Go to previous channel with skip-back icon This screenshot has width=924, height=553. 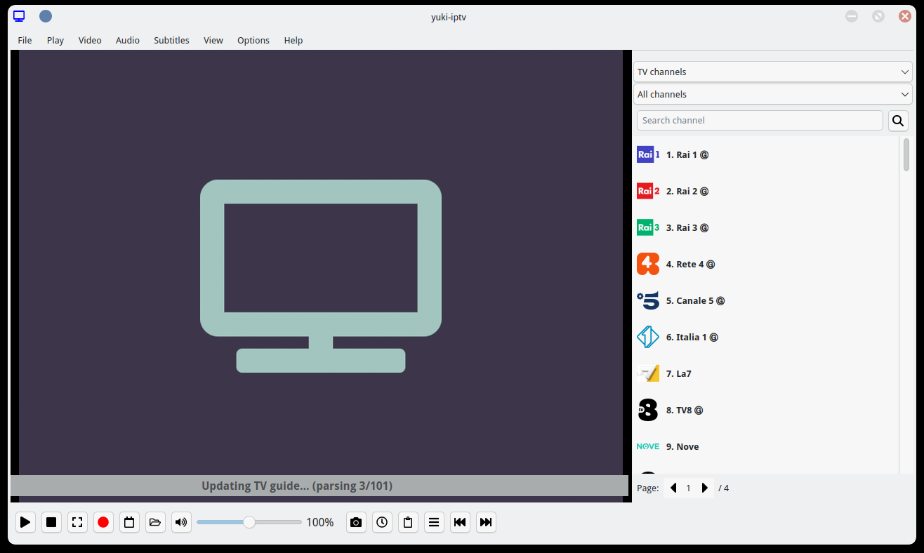click(x=460, y=522)
